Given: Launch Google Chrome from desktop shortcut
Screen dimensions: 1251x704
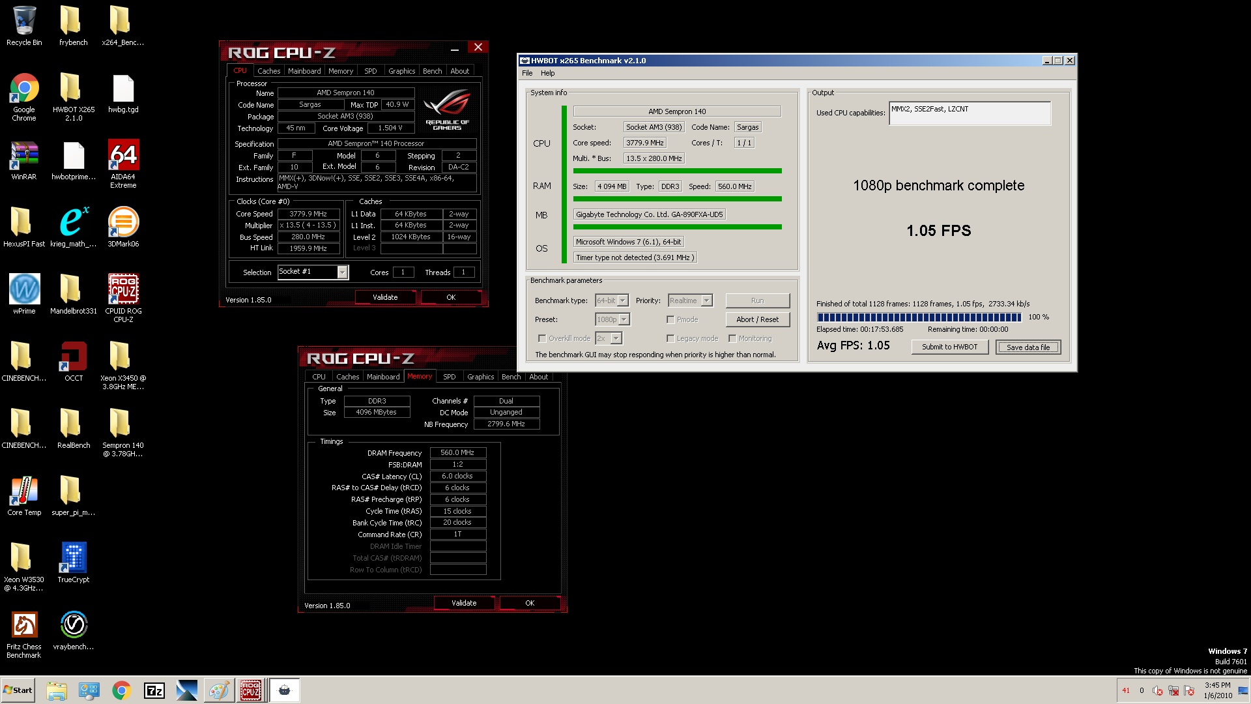Looking at the screenshot, I should [x=24, y=98].
